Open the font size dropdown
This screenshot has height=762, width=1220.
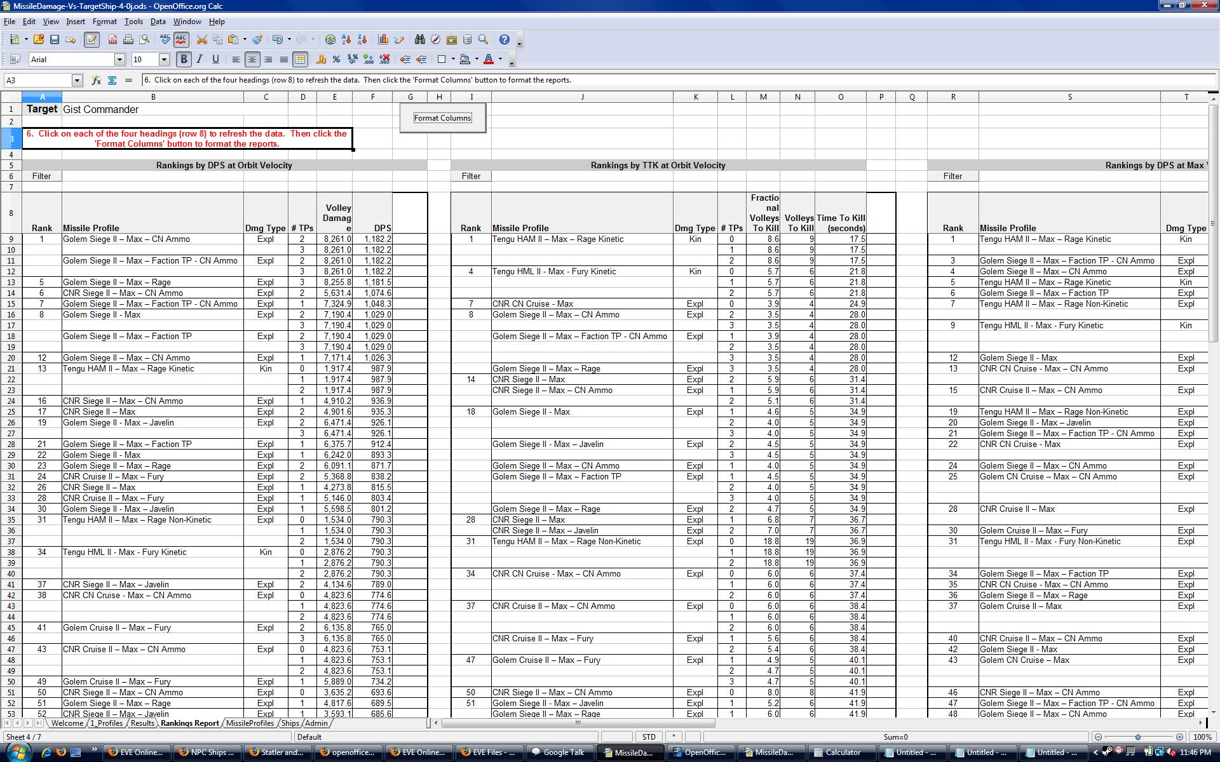(x=163, y=59)
